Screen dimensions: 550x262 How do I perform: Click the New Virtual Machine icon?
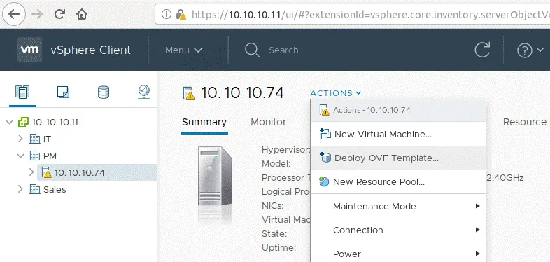[x=325, y=134]
